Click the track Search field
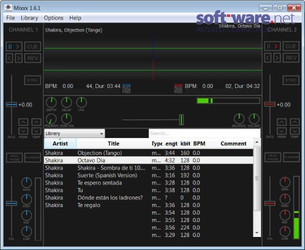 (x=204, y=133)
